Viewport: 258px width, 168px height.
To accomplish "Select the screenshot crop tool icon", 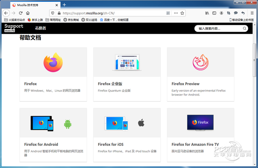I will click(x=229, y=13).
